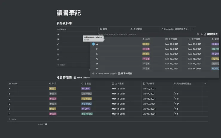The height and width of the screenshot is (138, 221).
Task: Click 科目2 tag in row F lower table
Action: coord(53,114)
